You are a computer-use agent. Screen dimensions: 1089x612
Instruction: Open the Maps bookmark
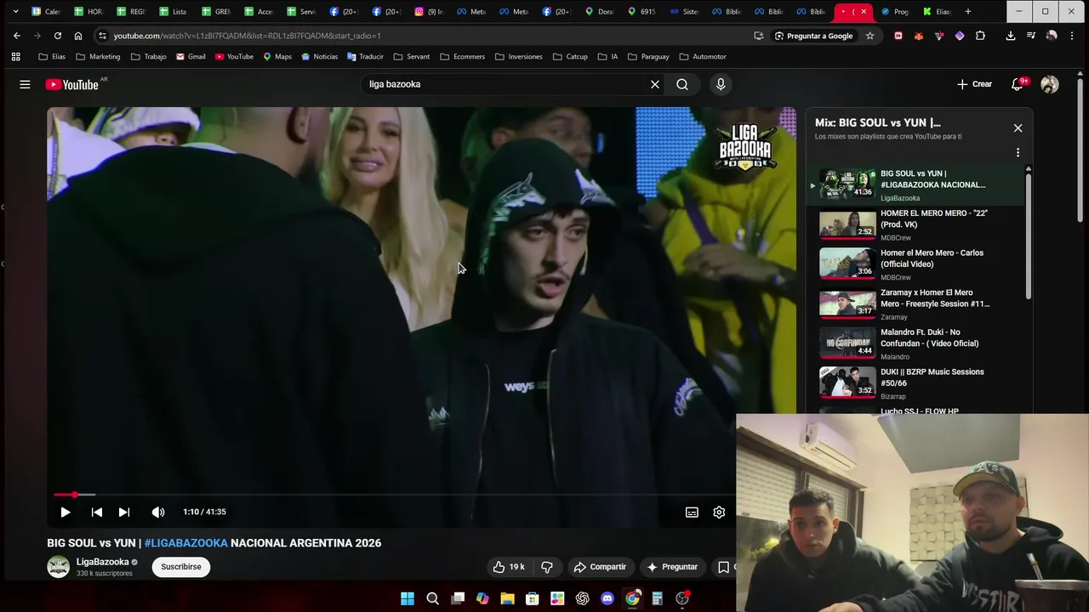pos(277,57)
